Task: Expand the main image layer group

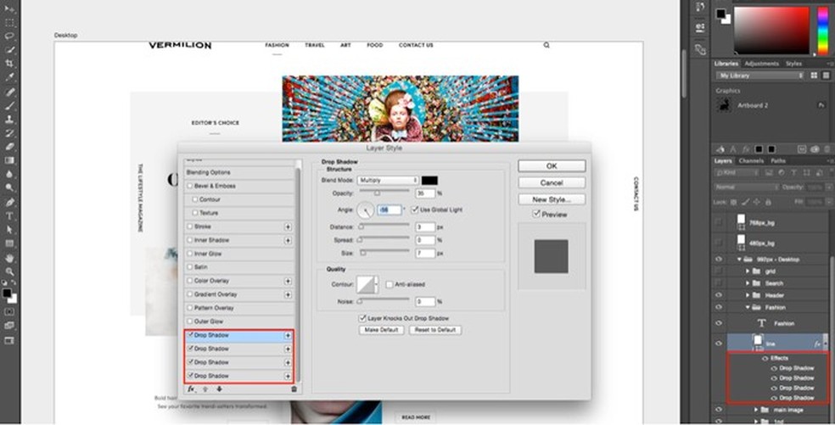Action: [x=756, y=410]
